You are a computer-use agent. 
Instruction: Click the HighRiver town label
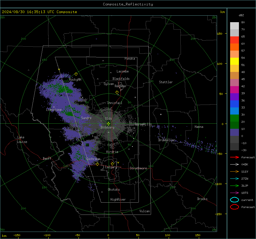[118, 199]
